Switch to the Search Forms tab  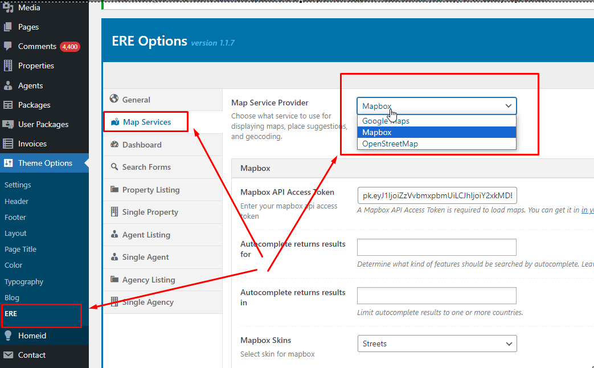(x=163, y=167)
